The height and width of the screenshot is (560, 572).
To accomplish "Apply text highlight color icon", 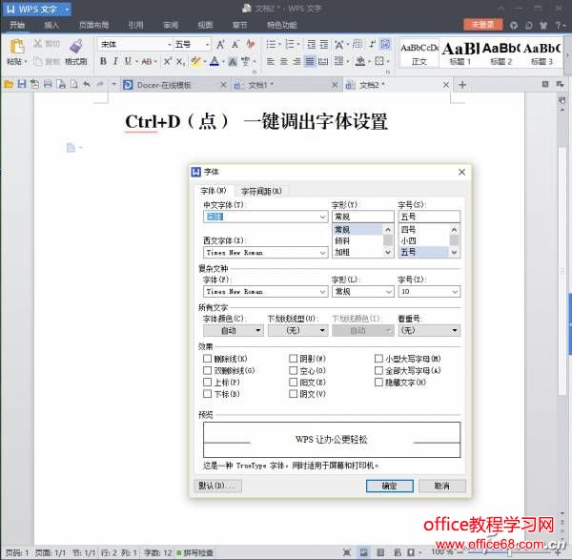I will point(195,61).
